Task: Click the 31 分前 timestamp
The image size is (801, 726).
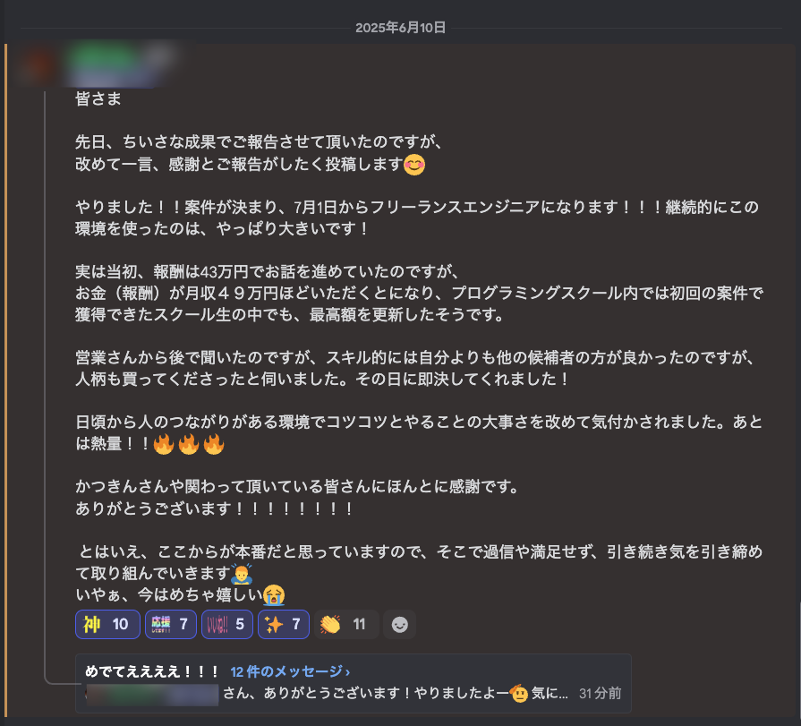Action: click(601, 693)
